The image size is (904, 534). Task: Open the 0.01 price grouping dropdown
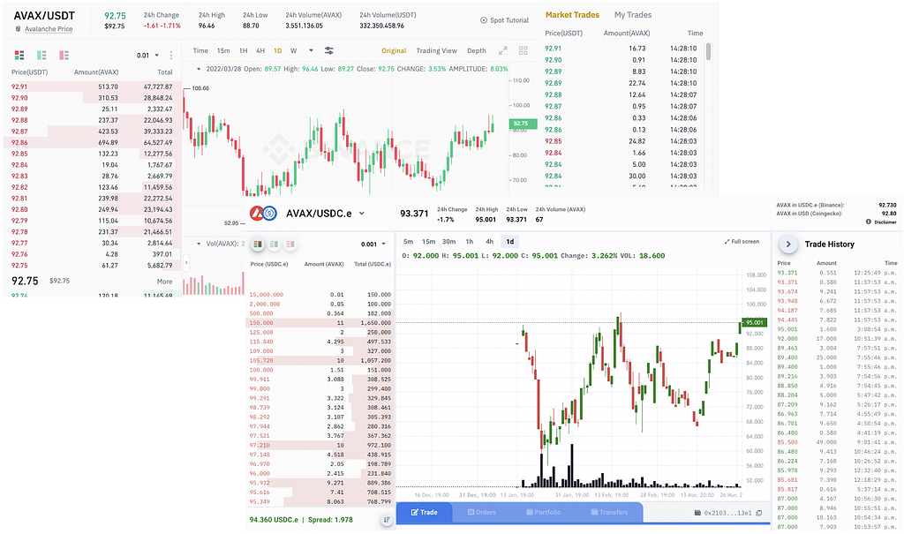[x=148, y=56]
